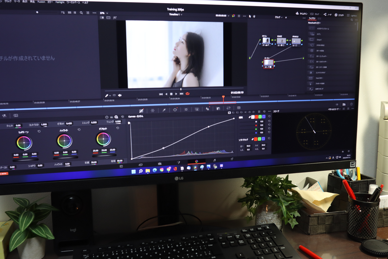Open the scope type dropdown
The image size is (388, 259).
(334, 109)
